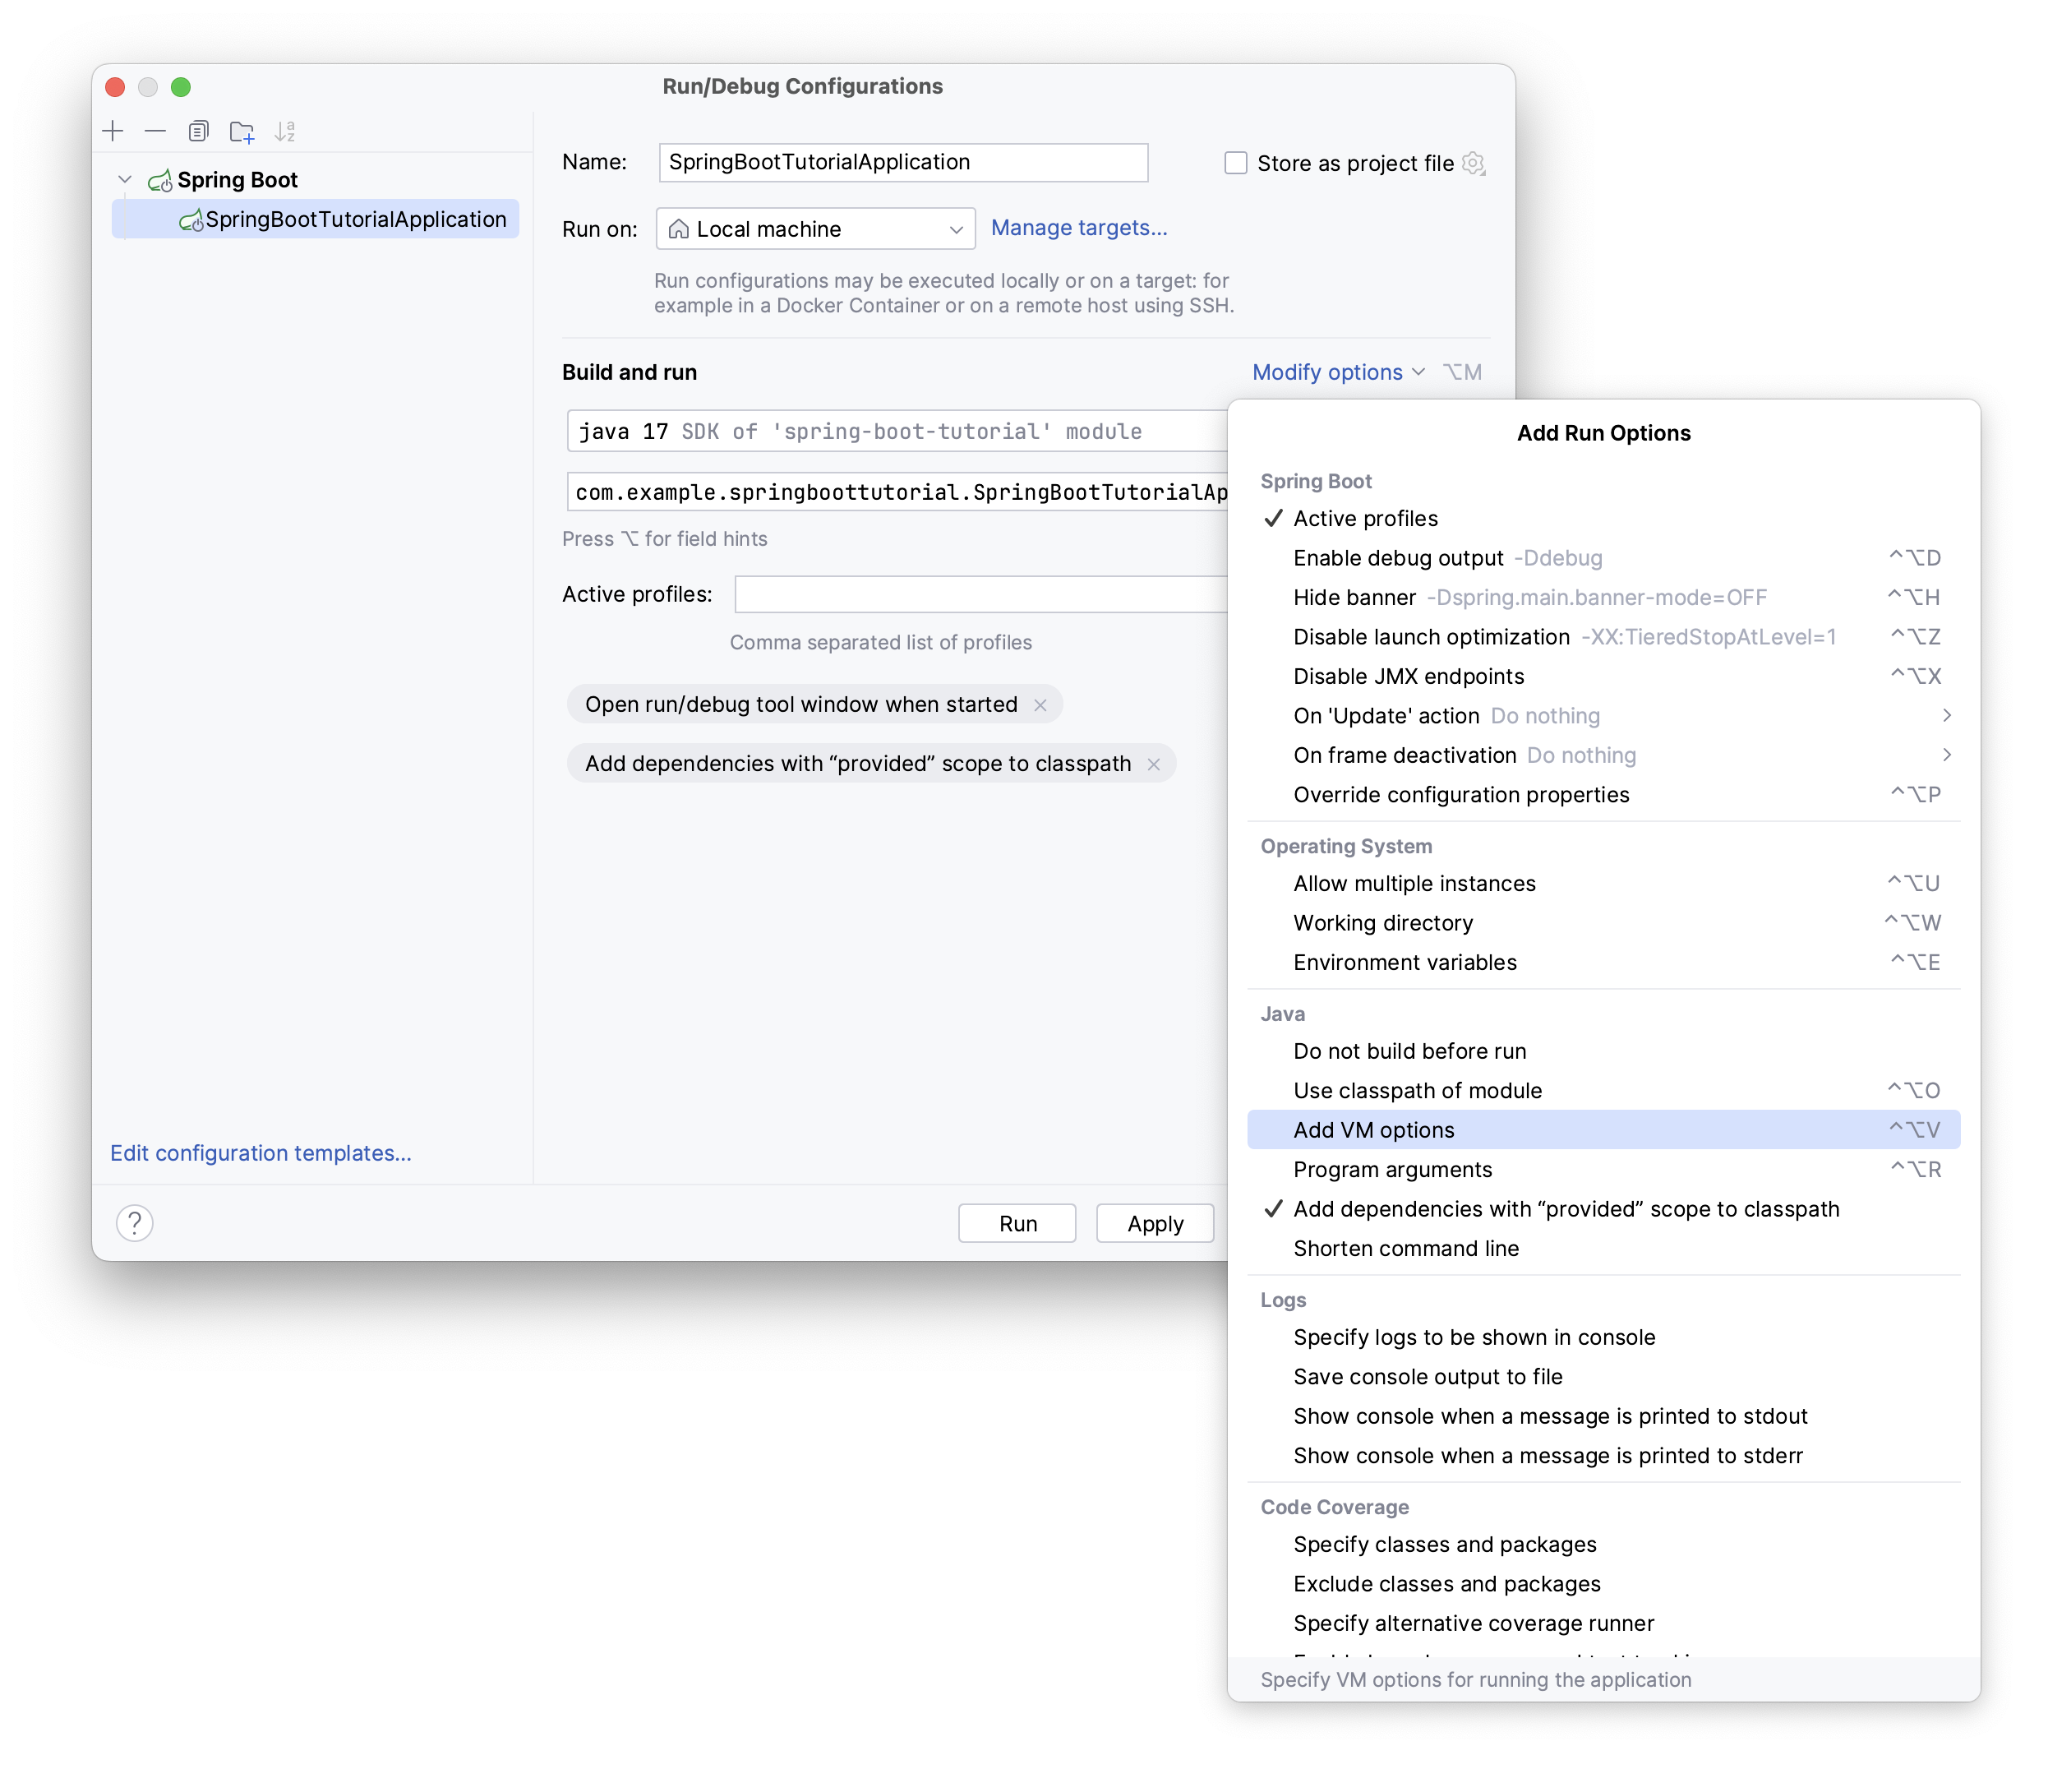Select the Add VM options highlighted menu item
Image resolution: width=2048 pixels, height=1792 pixels.
coord(1603,1129)
